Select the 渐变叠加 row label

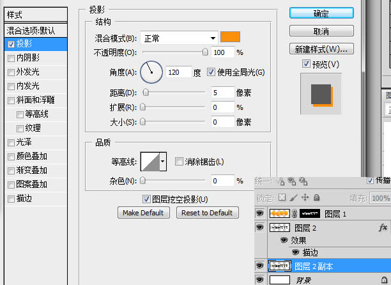tap(32, 171)
